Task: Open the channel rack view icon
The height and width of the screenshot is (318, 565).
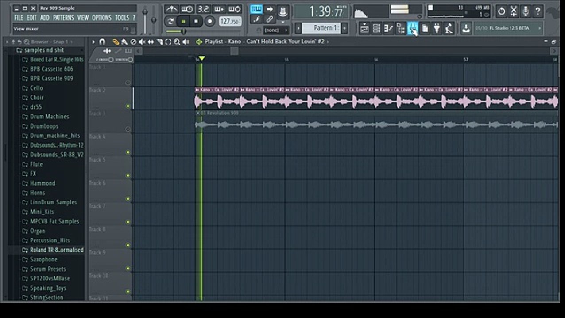Action: point(376,29)
